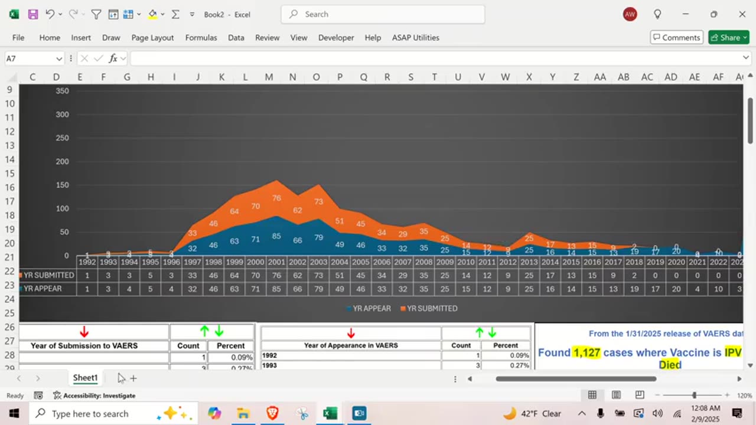Click the zoom in plus button
The image size is (756, 425).
point(726,395)
